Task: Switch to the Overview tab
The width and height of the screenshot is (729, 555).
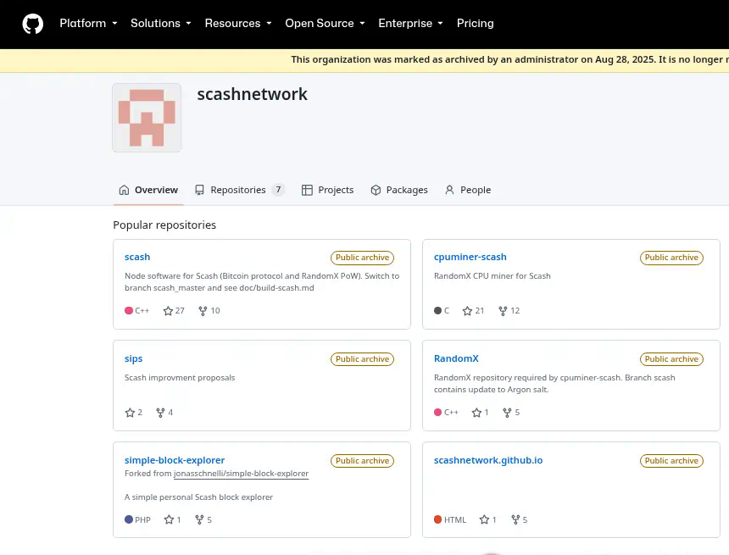Action: pyautogui.click(x=148, y=190)
